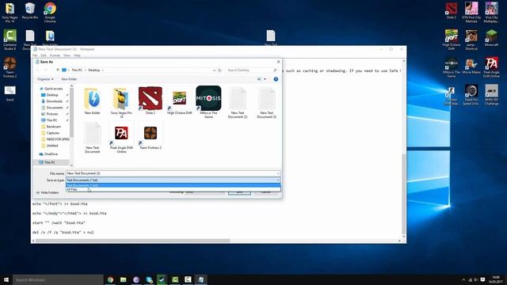Viewport: 507px width, 285px height.
Task: Click samp shortcut on desktop
Action: (x=471, y=40)
